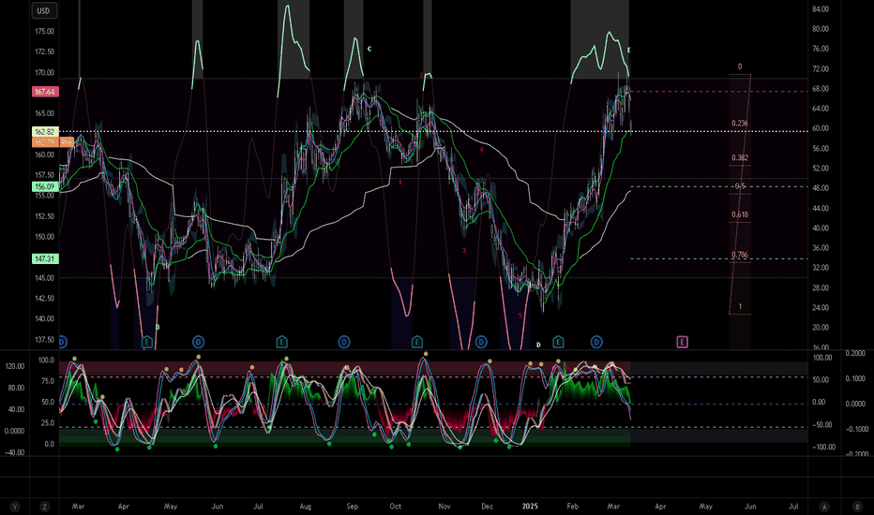Image resolution: width=874 pixels, height=515 pixels.
Task: Click the dividend marker in mid-May 2024
Action: pos(199,342)
